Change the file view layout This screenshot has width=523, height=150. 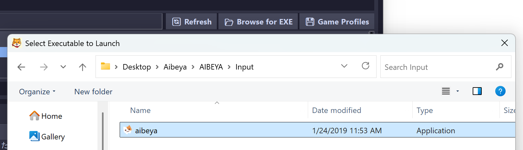pyautogui.click(x=446, y=91)
